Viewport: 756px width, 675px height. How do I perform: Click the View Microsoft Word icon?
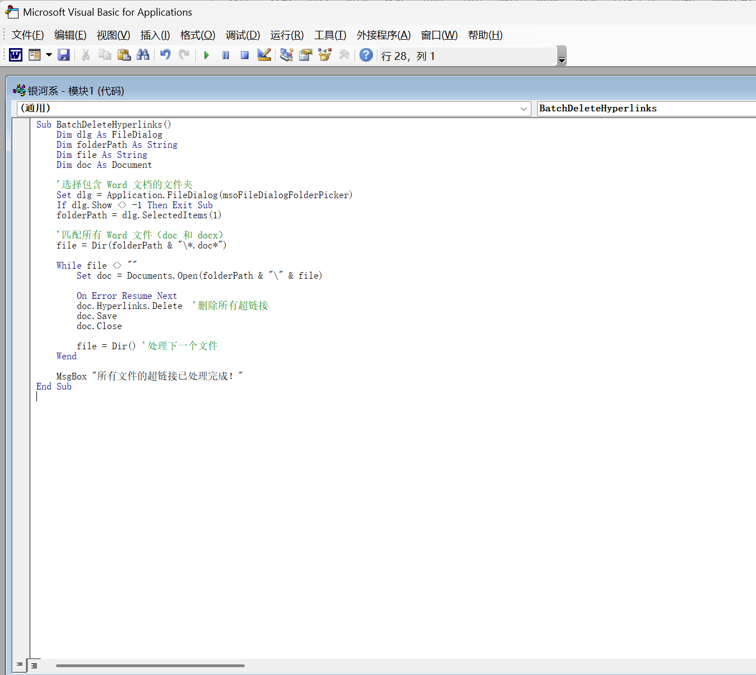[x=16, y=55]
